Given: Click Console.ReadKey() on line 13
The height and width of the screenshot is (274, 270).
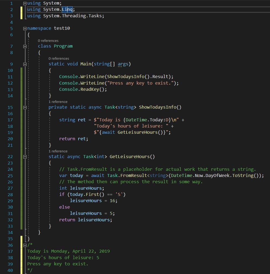Looking at the screenshot, I should 82,89.
